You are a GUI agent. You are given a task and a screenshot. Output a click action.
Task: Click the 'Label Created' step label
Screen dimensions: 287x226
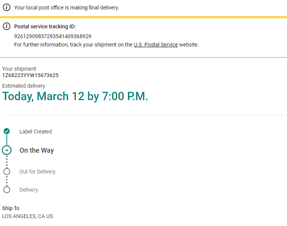[35, 132]
